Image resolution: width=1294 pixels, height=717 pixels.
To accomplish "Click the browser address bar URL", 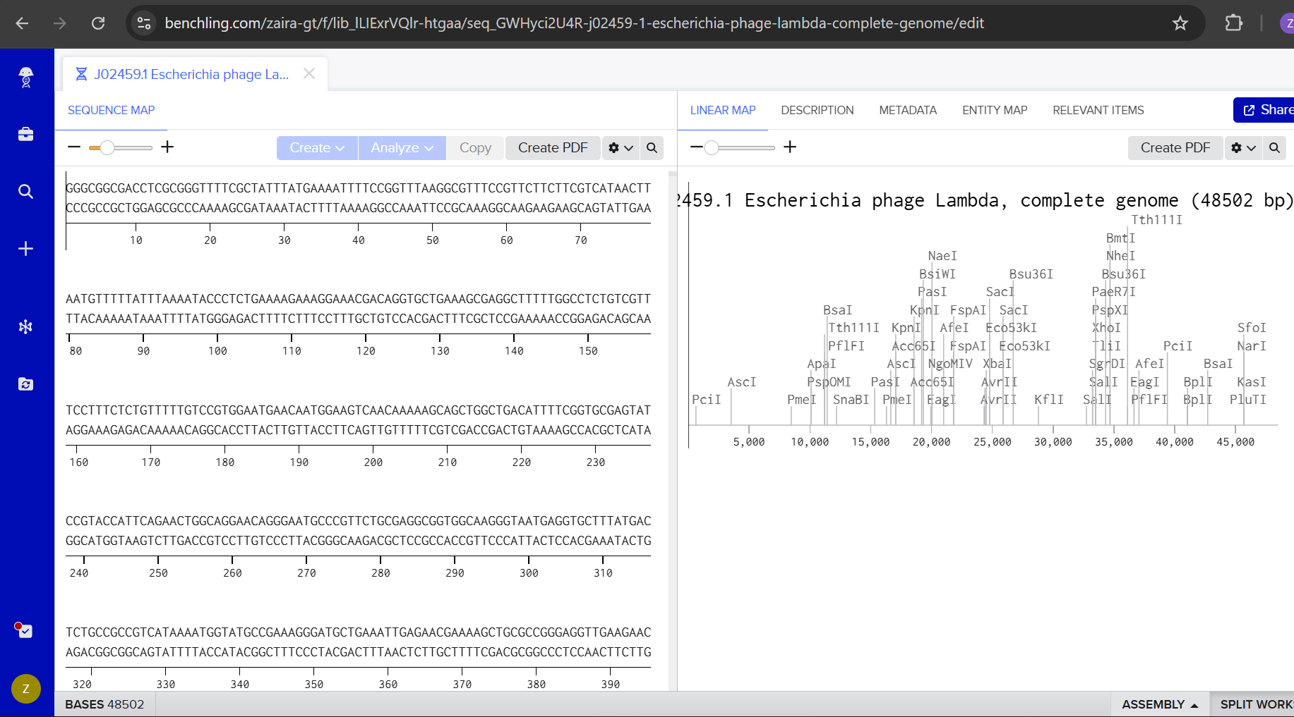I will click(x=574, y=23).
